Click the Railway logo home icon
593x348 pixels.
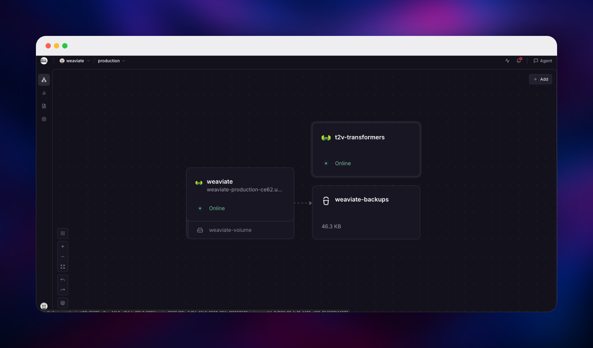coord(44,61)
